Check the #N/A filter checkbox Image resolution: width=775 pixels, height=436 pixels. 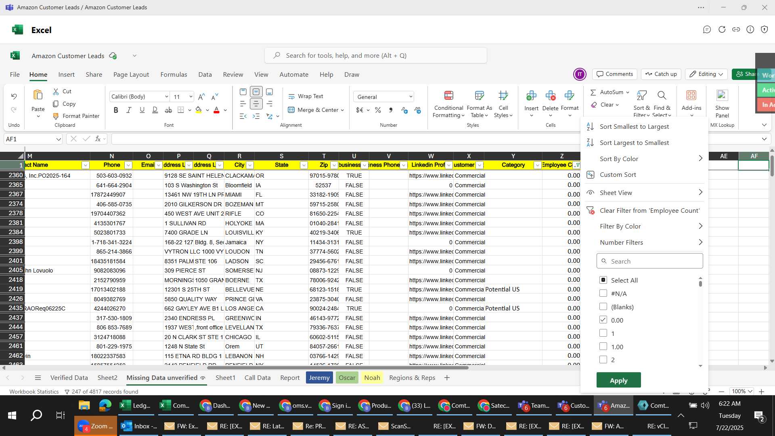[603, 293]
